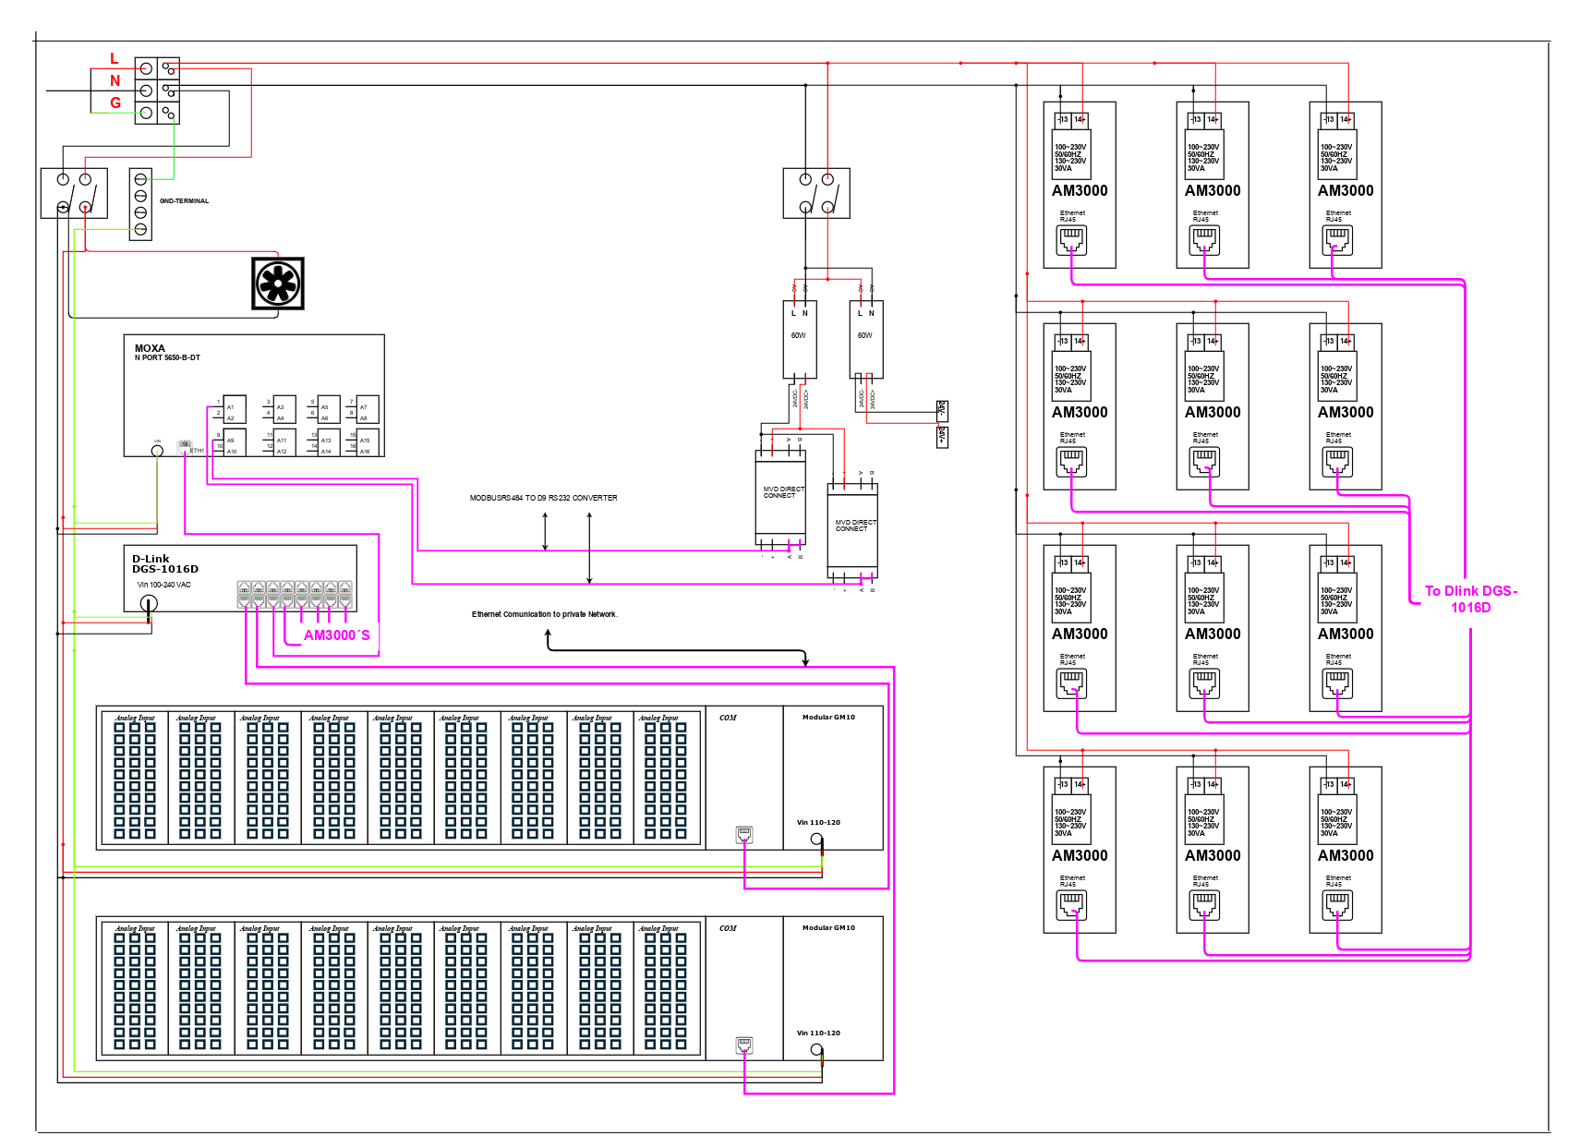Image resolution: width=1569 pixels, height=1148 pixels.
Task: Click the "Ethernet Comunication to private Network" note
Action: [544, 614]
